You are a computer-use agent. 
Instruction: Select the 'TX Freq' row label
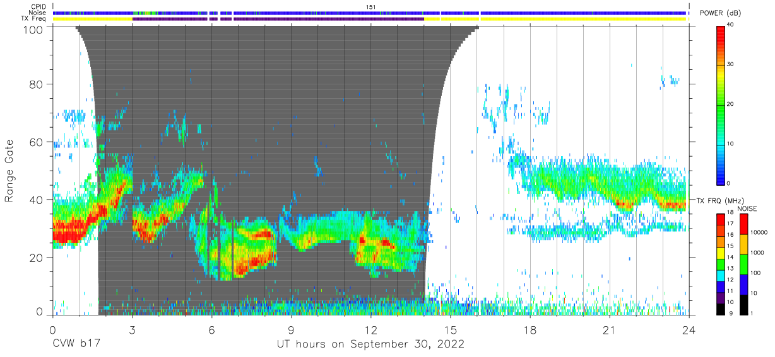point(34,19)
